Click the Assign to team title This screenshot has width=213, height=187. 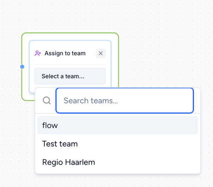tap(65, 53)
